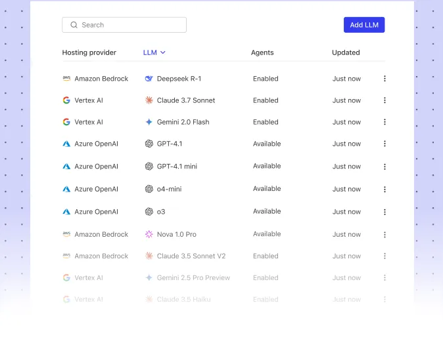
Task: Click the AWS icon in the Deepseek R-1 row
Action: (66, 79)
